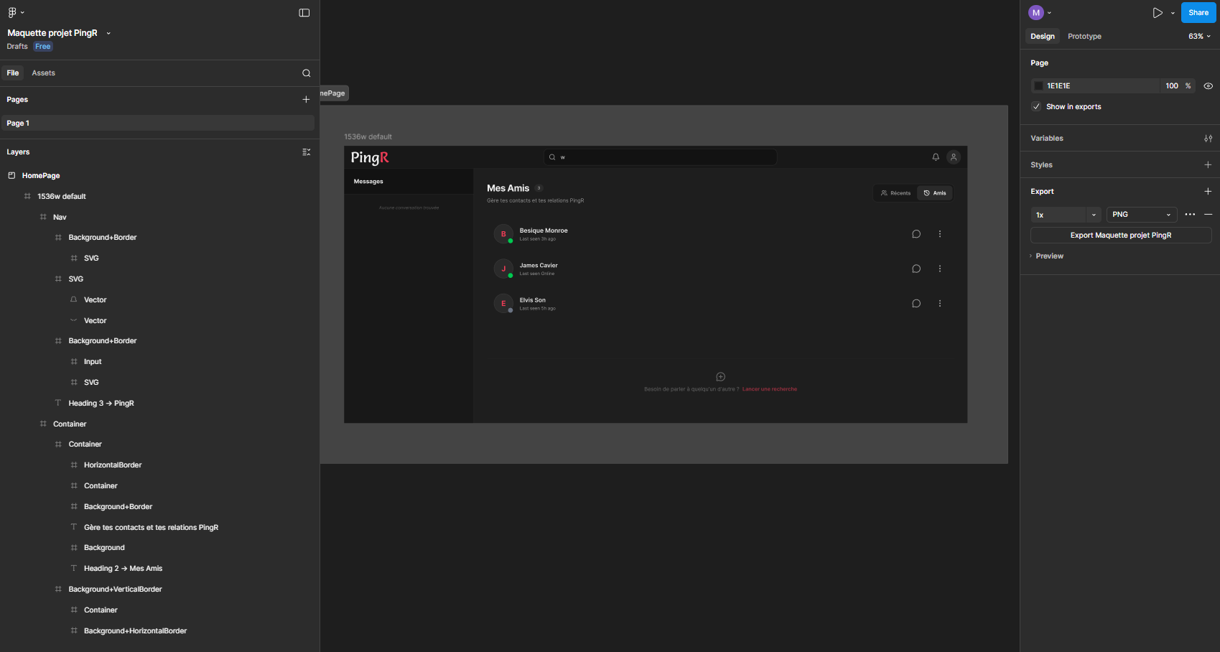This screenshot has width=1220, height=652.
Task: Open variables settings icon
Action: 1209,139
